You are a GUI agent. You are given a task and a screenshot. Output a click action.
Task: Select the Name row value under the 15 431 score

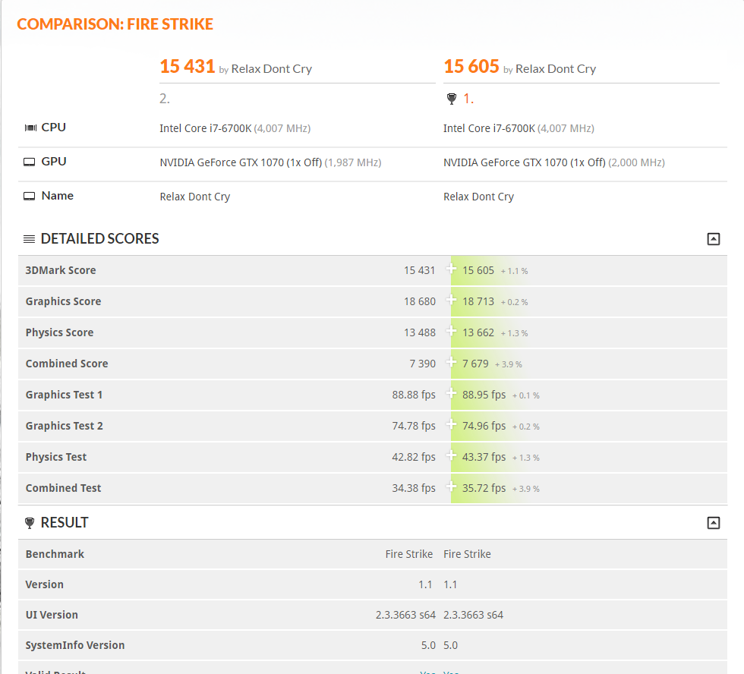click(x=194, y=197)
